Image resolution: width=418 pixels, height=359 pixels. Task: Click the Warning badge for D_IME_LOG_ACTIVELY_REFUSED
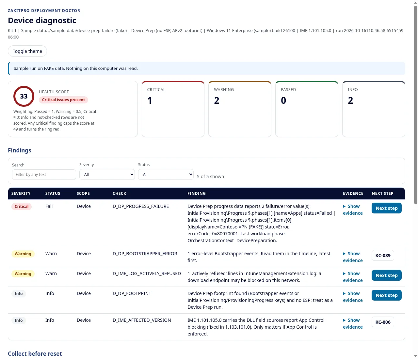click(x=23, y=274)
